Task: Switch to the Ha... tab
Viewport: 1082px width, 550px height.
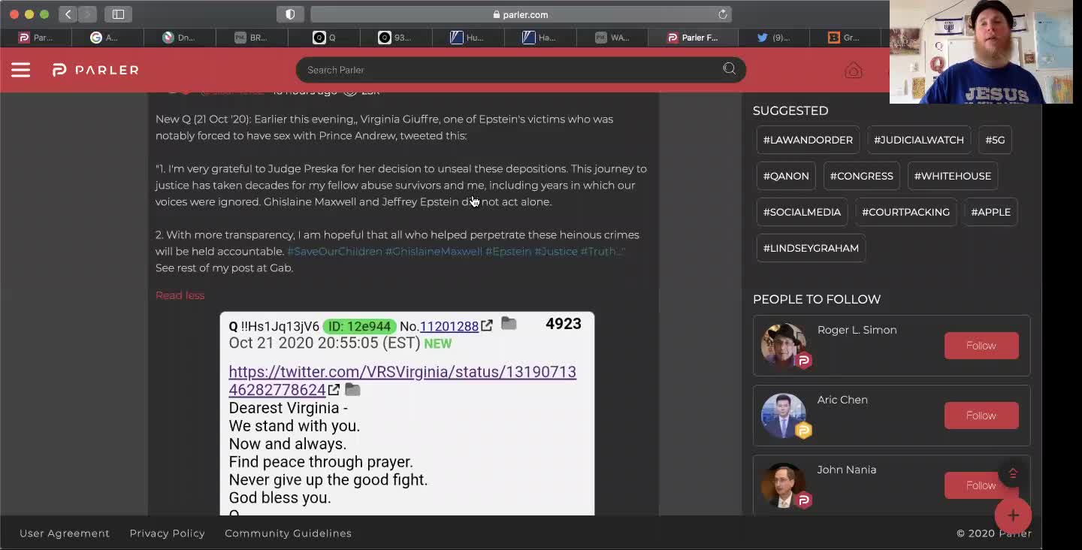Action: pyautogui.click(x=539, y=38)
